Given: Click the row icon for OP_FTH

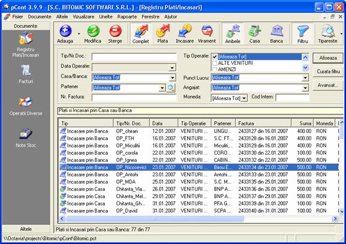Looking at the screenshot, I should 63,138.
